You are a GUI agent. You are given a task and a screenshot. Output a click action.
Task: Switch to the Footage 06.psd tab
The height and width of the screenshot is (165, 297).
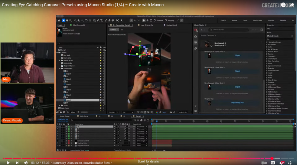pyautogui.click(x=172, y=25)
